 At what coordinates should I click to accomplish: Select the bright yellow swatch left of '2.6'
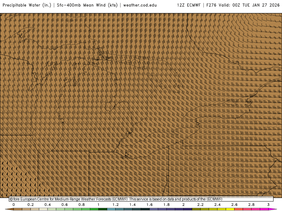(230, 209)
